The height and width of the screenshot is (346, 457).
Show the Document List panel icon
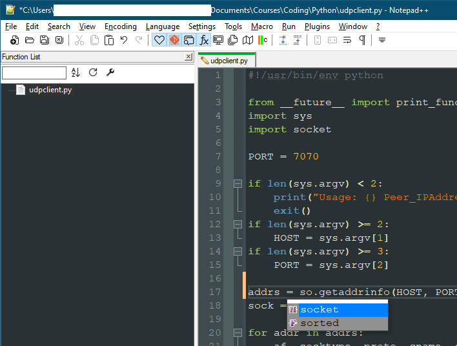[232, 40]
